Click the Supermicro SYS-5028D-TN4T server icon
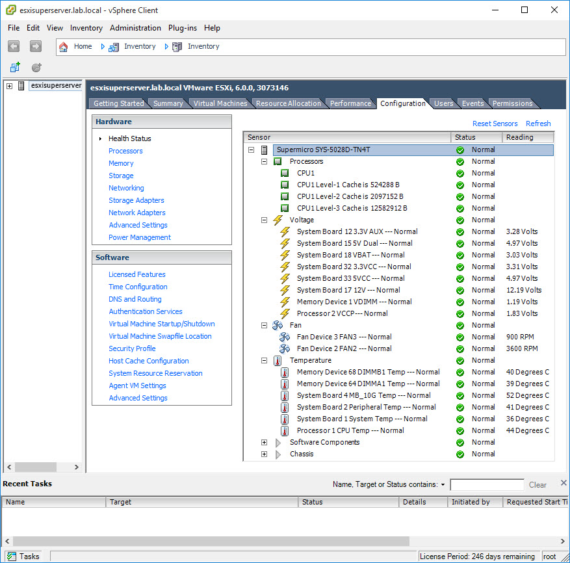This screenshot has width=570, height=563. [x=265, y=150]
